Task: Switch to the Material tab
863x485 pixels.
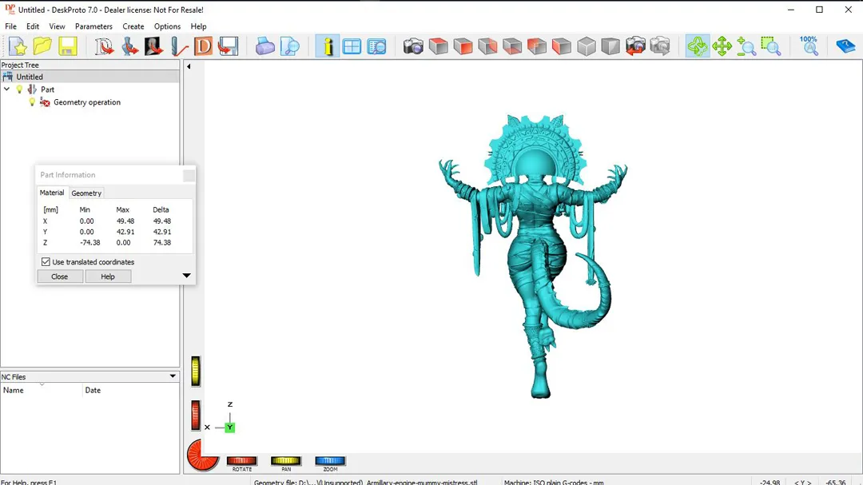Action: pyautogui.click(x=52, y=193)
